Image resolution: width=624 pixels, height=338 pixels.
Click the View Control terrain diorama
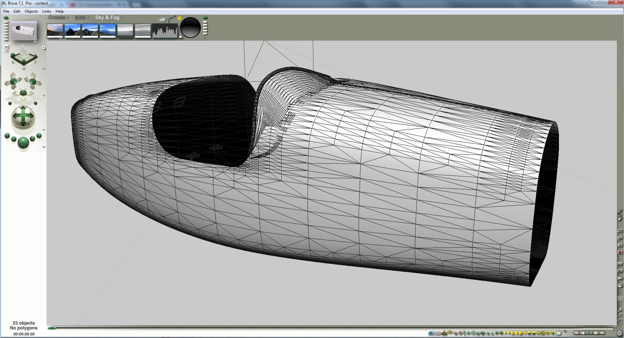click(x=24, y=57)
